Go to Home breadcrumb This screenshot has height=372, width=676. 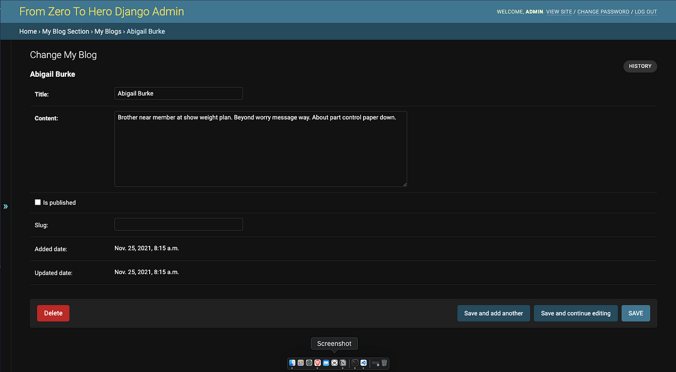28,31
